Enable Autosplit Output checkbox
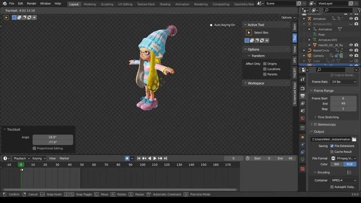This screenshot has height=203, width=361. click(332, 187)
